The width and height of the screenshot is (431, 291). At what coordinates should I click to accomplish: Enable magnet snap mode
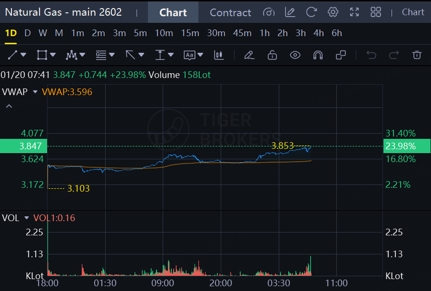tap(318, 55)
